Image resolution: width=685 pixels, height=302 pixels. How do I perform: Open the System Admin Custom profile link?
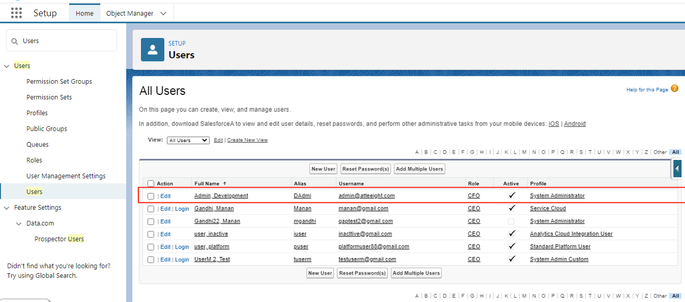[559, 259]
